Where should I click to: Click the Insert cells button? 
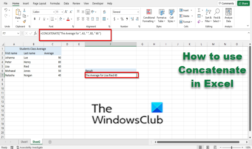coord(186,10)
